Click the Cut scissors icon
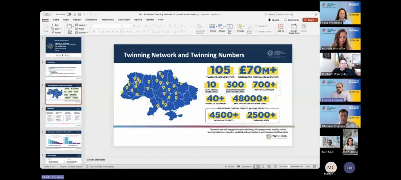The width and height of the screenshot is (401, 180). tap(53, 25)
